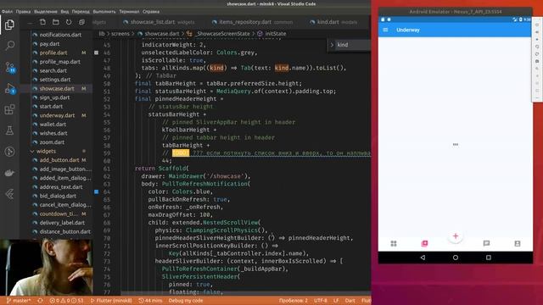Tap Android back triangle button
The height and width of the screenshot is (305, 543).
423,258
